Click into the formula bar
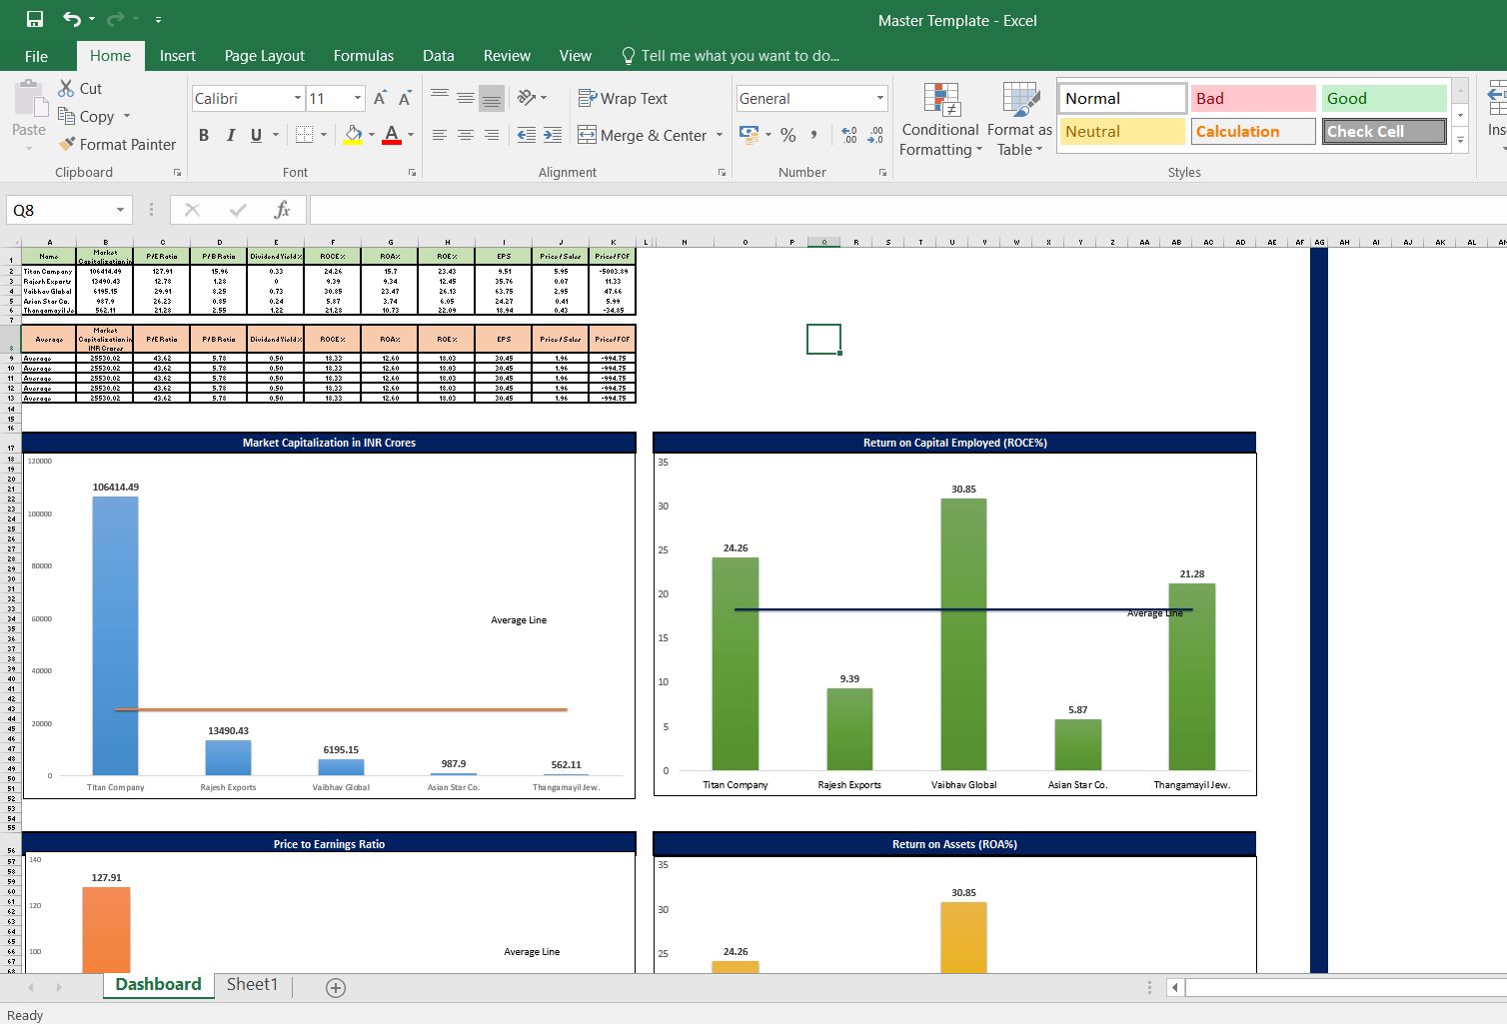The height and width of the screenshot is (1024, 1507). point(907,210)
